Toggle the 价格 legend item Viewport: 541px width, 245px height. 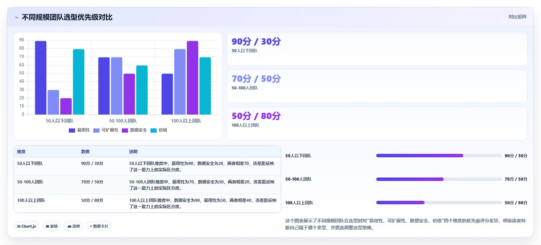point(159,130)
